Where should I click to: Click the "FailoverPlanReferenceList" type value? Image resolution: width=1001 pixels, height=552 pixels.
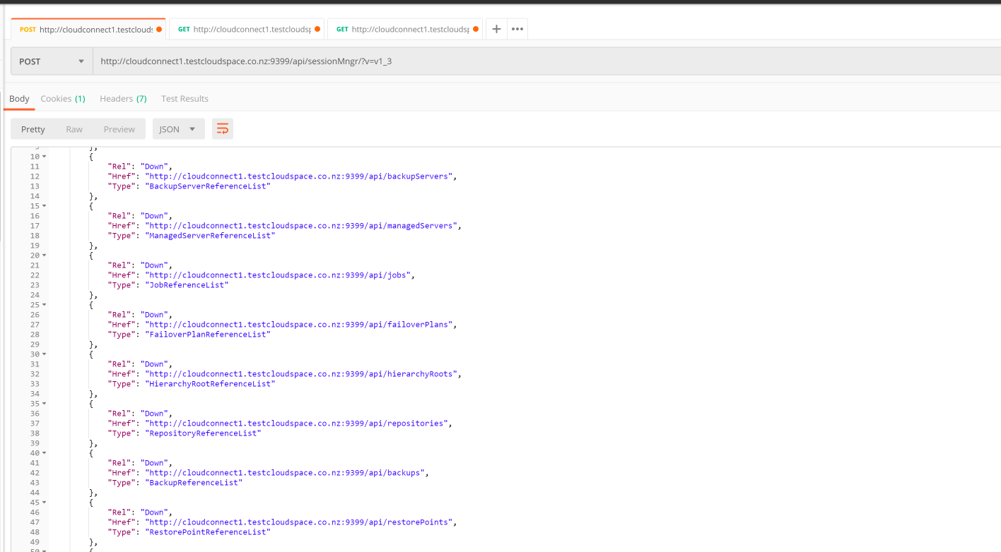pyautogui.click(x=208, y=334)
